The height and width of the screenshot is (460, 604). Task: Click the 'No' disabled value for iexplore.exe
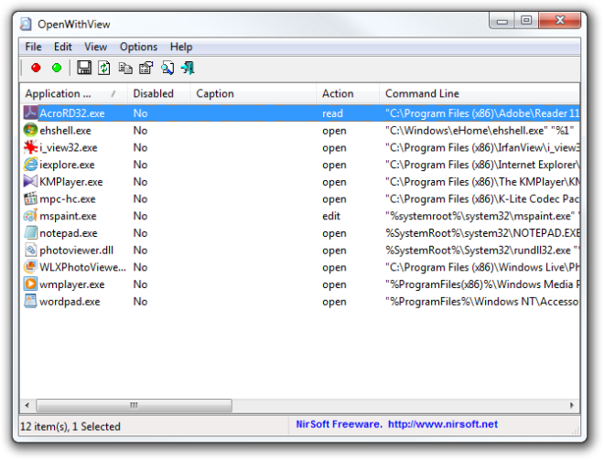click(140, 165)
